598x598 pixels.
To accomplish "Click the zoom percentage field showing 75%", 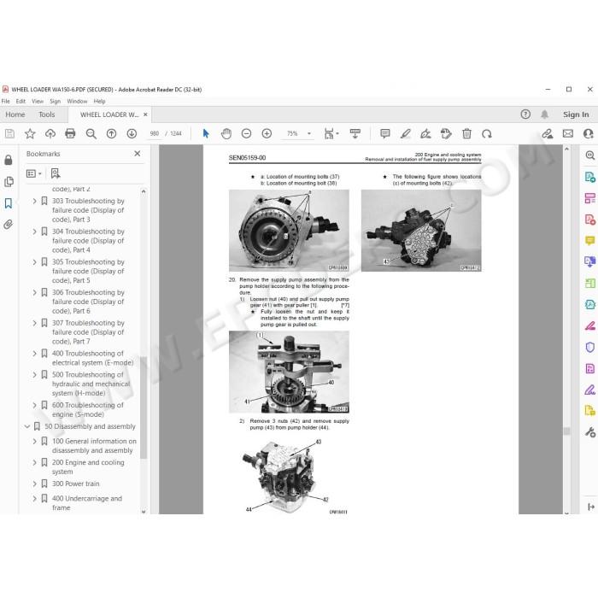I will tap(292, 133).
